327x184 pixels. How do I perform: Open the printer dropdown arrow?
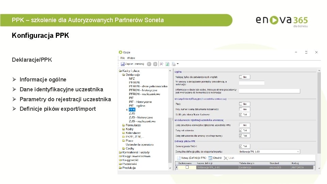click(x=178, y=64)
